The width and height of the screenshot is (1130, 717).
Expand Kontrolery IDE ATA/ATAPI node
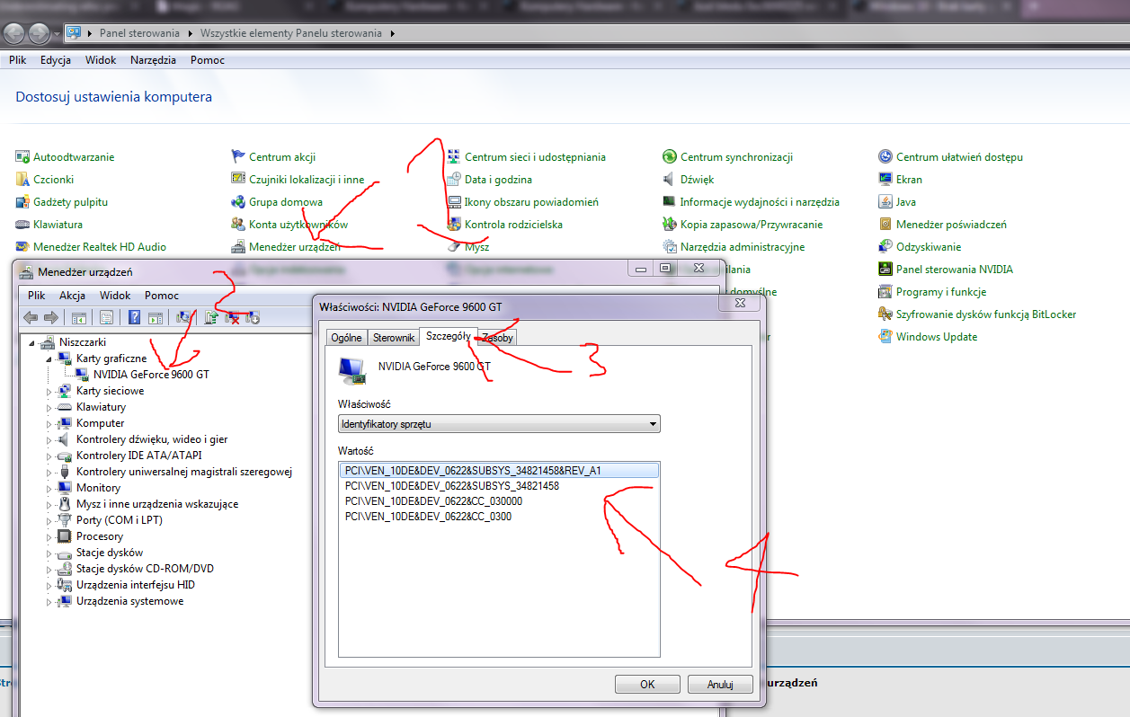tap(49, 456)
